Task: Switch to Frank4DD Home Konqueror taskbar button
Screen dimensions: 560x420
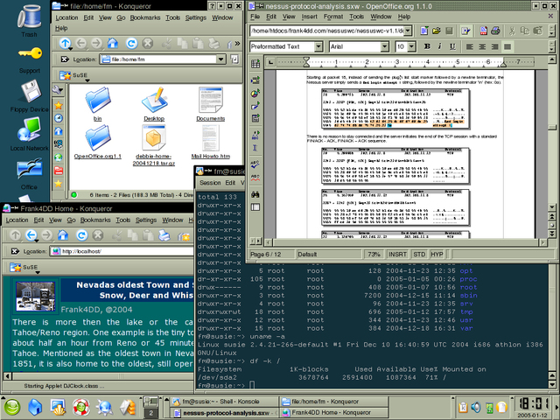Action: tap(333, 413)
